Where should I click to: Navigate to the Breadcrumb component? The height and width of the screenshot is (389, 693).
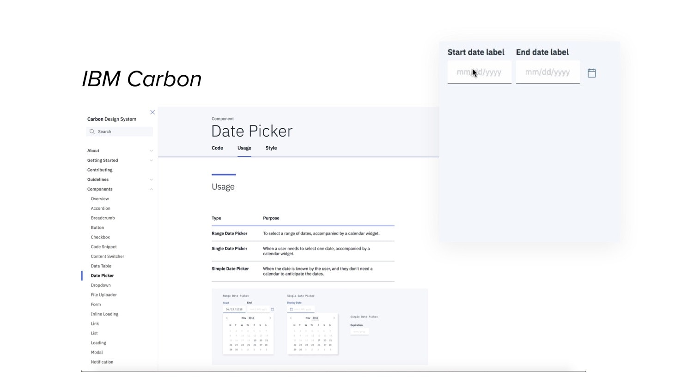103,218
